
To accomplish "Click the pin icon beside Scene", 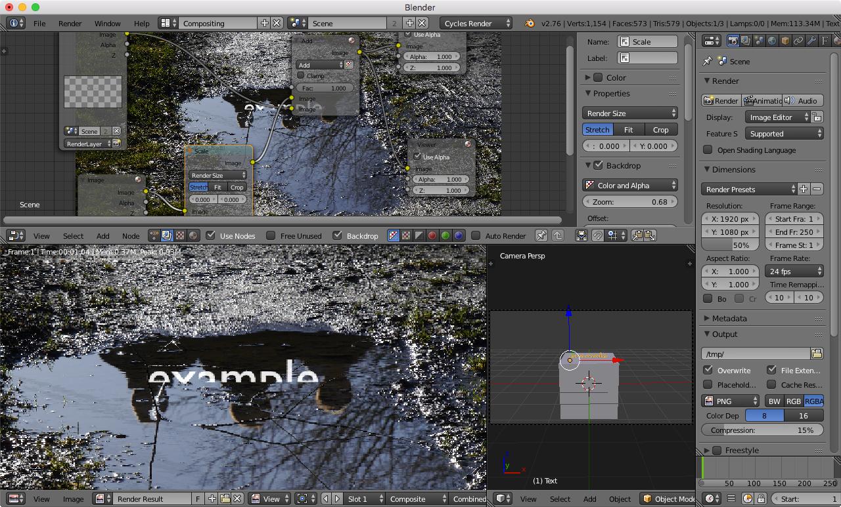I will pyautogui.click(x=707, y=61).
